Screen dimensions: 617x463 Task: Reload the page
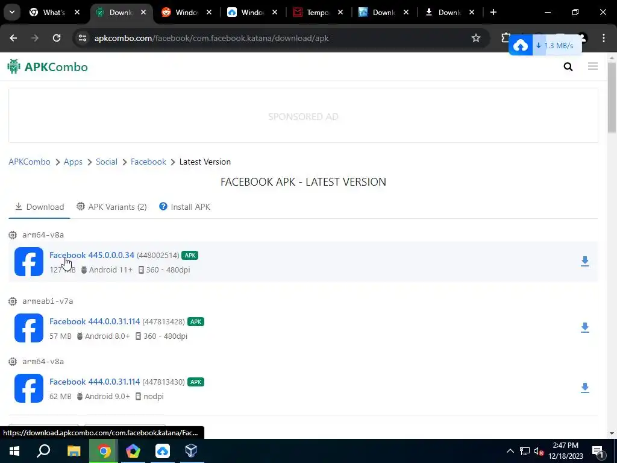click(57, 38)
